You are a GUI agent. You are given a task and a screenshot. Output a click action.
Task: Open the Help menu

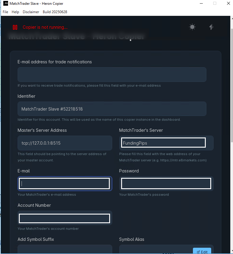15,12
